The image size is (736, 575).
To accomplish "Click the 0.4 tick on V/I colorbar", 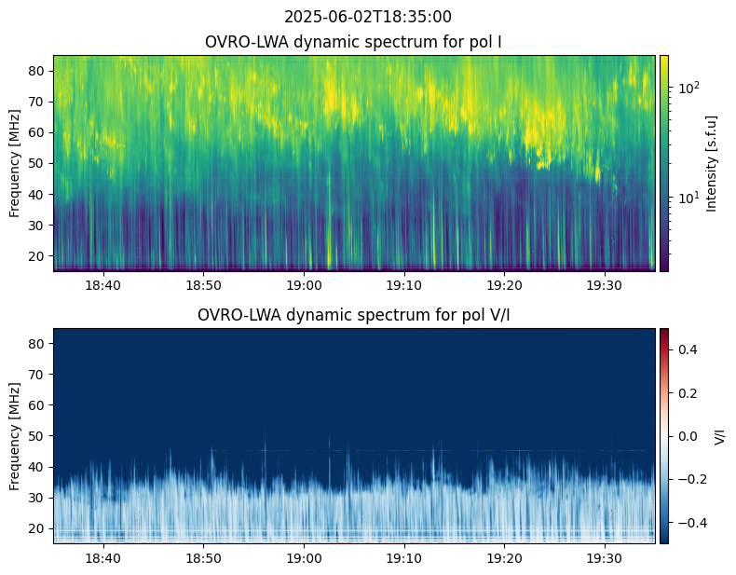I will point(686,349).
